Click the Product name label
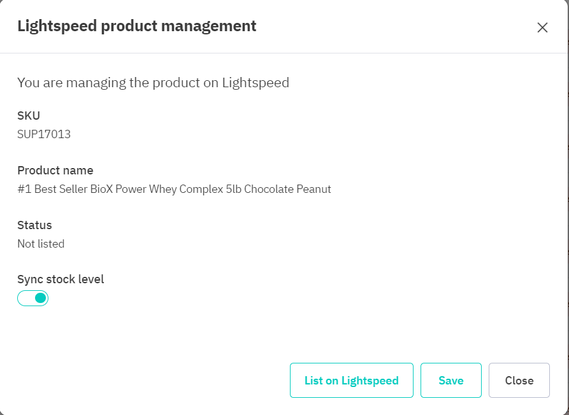Screen dimensions: 569x415 click(55, 171)
